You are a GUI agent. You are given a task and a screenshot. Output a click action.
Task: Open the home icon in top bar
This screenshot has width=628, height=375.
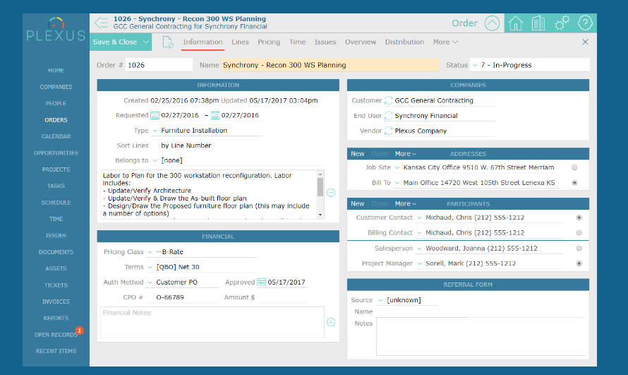pos(516,23)
